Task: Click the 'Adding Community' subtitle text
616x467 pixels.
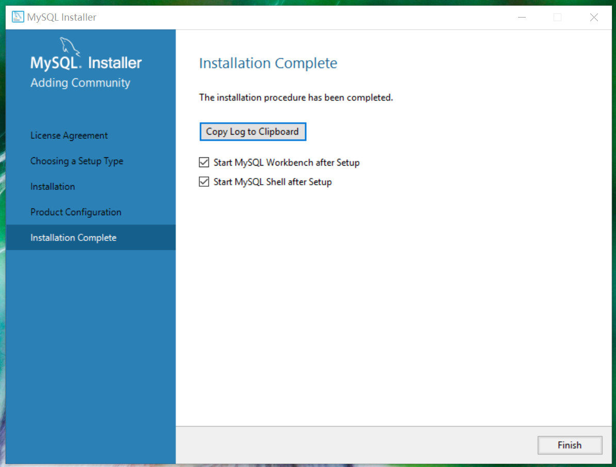Action: coord(80,83)
